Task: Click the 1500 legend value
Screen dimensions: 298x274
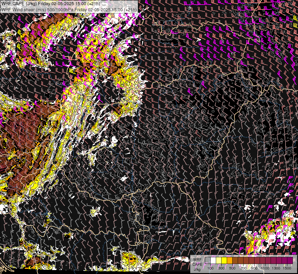Action: coord(287,268)
